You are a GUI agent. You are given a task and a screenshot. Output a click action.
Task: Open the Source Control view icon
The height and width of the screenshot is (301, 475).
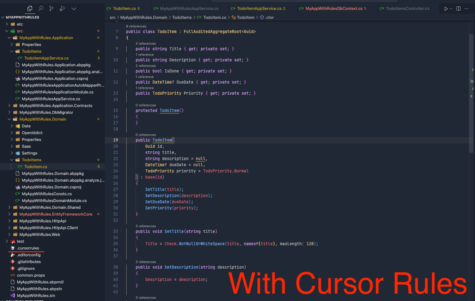pyautogui.click(x=51, y=9)
